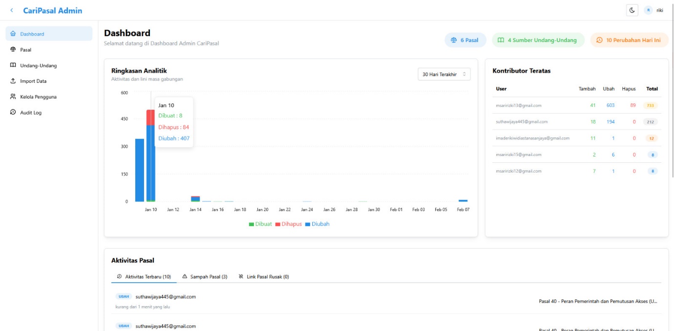Click the CariPasal Admin title
The height and width of the screenshot is (331, 674).
pyautogui.click(x=53, y=10)
